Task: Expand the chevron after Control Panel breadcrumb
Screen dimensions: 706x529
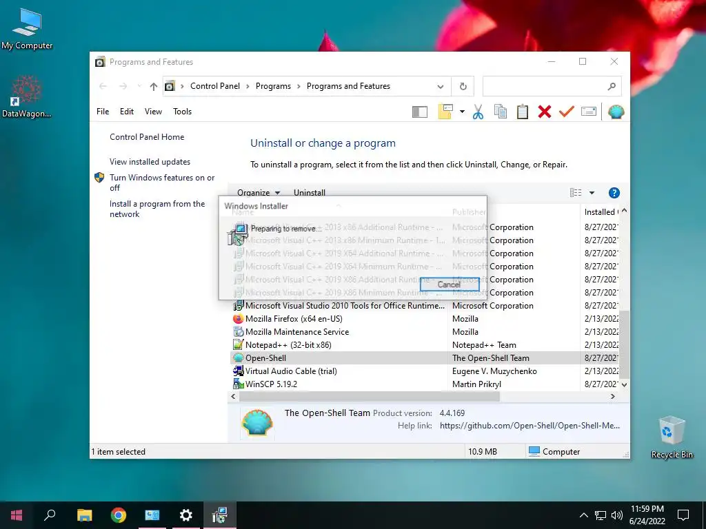Action: click(x=248, y=86)
